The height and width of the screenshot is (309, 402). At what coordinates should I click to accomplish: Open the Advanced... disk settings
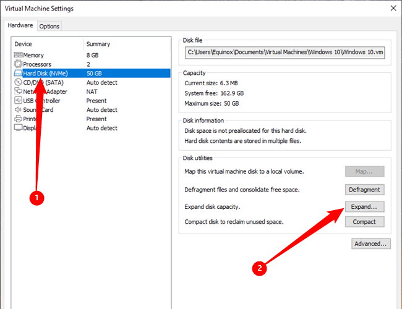371,243
